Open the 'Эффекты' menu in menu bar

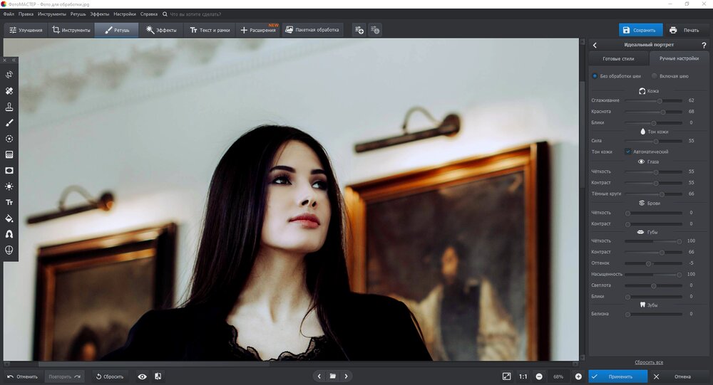click(100, 14)
